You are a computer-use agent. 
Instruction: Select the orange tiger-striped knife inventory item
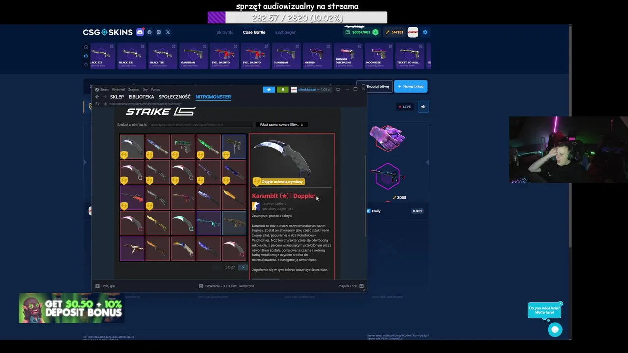(x=234, y=198)
